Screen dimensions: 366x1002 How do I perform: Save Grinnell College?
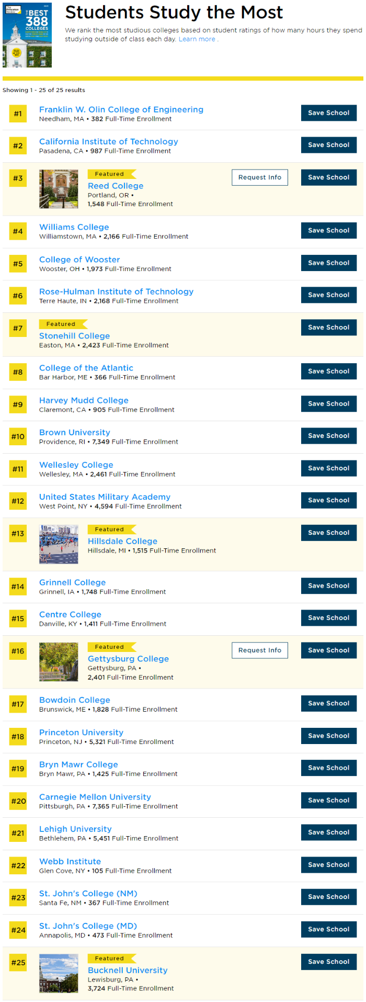329,586
